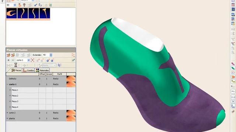Screen dimensions: 236x132
Task: Adjust the Extender spinner arrows
Action: pos(51,55)
